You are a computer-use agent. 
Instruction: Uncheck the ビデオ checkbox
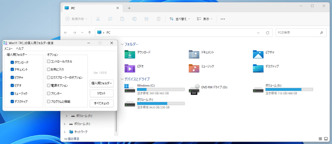[12, 85]
